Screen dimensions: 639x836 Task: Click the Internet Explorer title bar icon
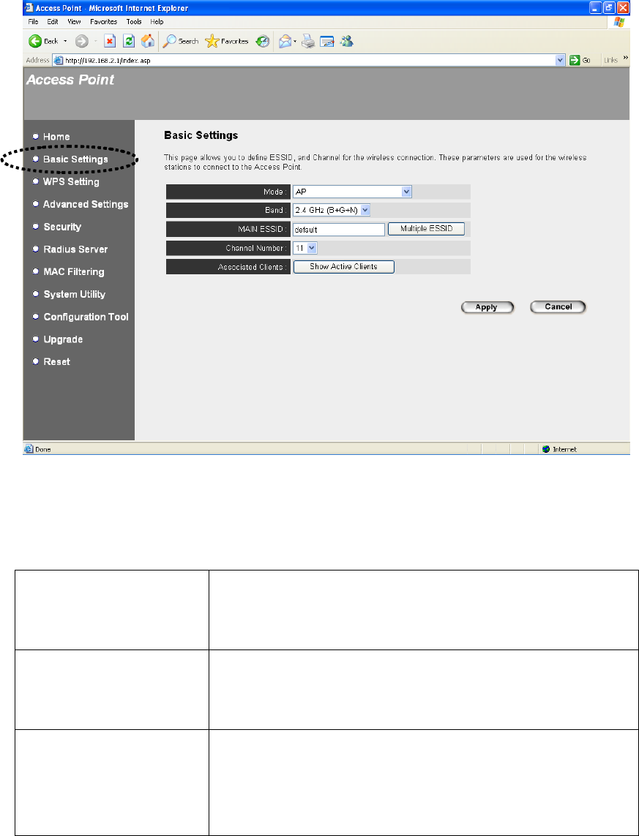pyautogui.click(x=29, y=8)
